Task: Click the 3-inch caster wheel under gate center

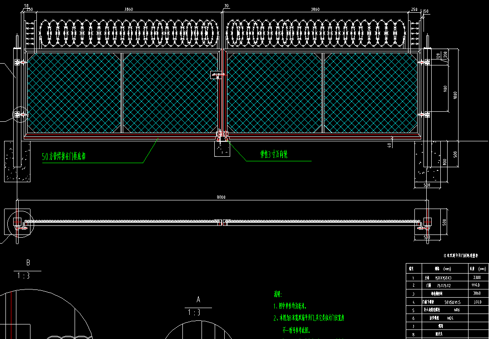Action: pos(223,135)
